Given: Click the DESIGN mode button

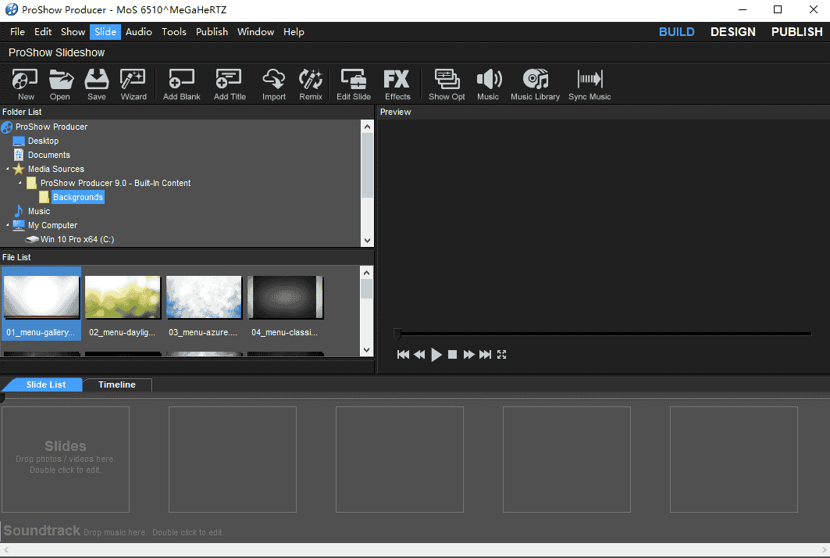Looking at the screenshot, I should point(732,32).
